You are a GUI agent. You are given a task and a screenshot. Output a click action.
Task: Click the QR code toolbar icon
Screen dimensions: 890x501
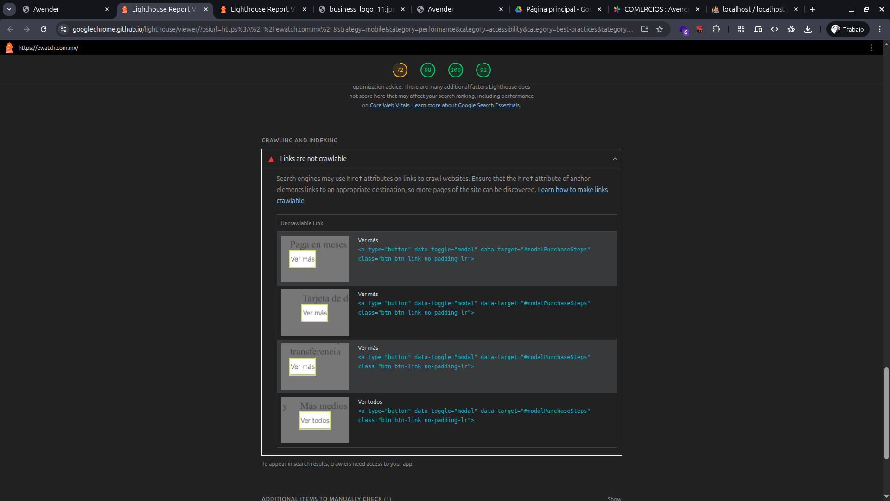(741, 29)
